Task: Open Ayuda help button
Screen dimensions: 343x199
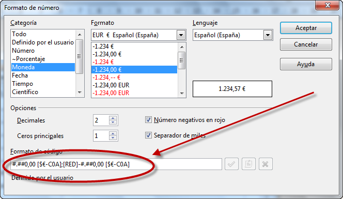Action: coord(306,64)
